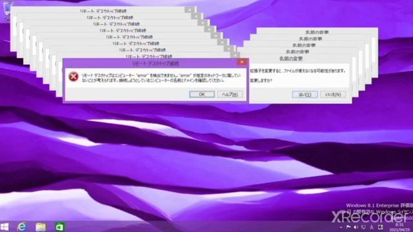This screenshot has width=413, height=232.
Task: Open the green Windows Store taskbar icon
Action: click(60, 227)
